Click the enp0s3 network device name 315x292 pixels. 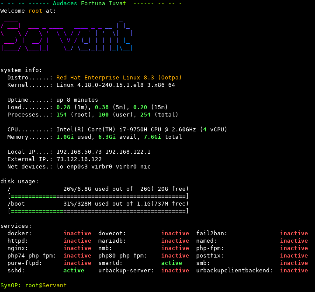pos(77,167)
